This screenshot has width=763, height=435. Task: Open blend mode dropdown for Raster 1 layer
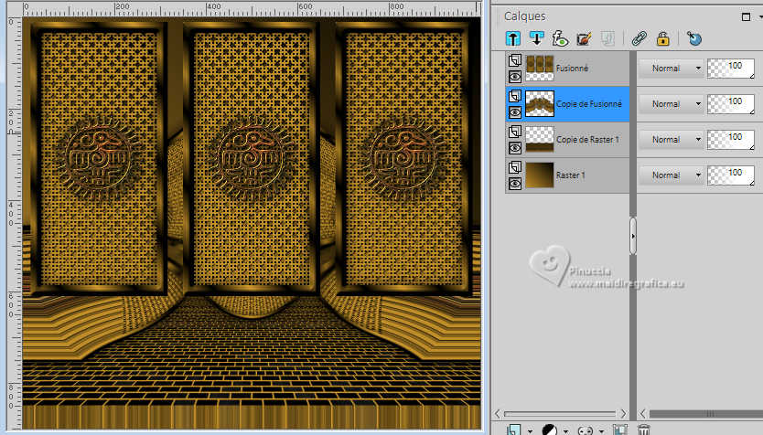(698, 175)
